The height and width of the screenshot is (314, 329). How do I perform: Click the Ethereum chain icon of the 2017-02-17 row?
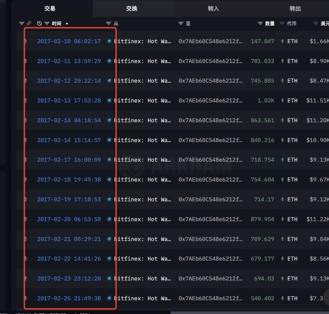click(26, 160)
